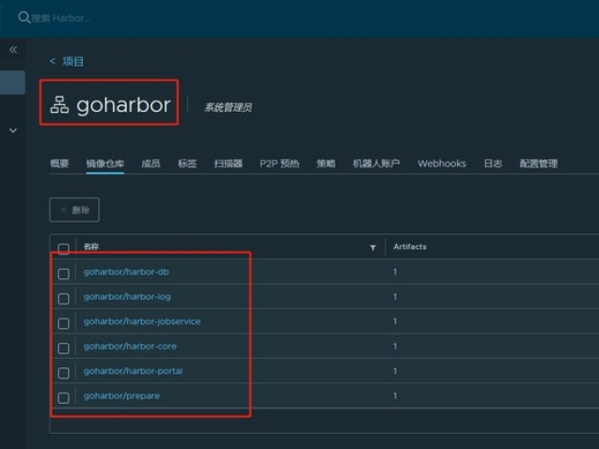Open the Webhooks tab
Image resolution: width=599 pixels, height=449 pixels.
click(442, 163)
